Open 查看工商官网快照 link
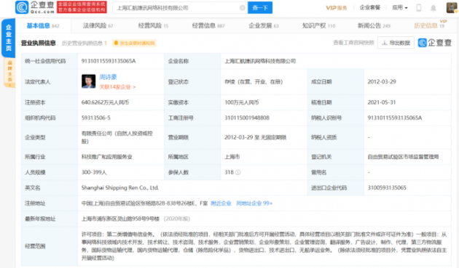The height and width of the screenshot is (268, 459). (x=353, y=43)
